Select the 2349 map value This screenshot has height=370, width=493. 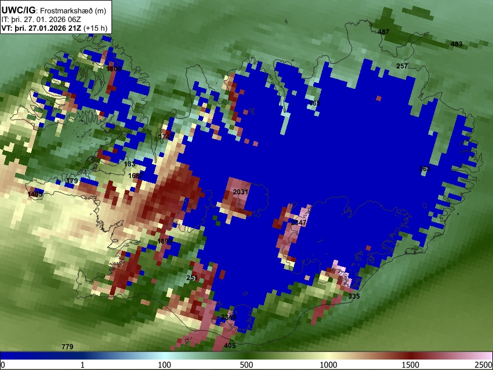[x=229, y=317]
